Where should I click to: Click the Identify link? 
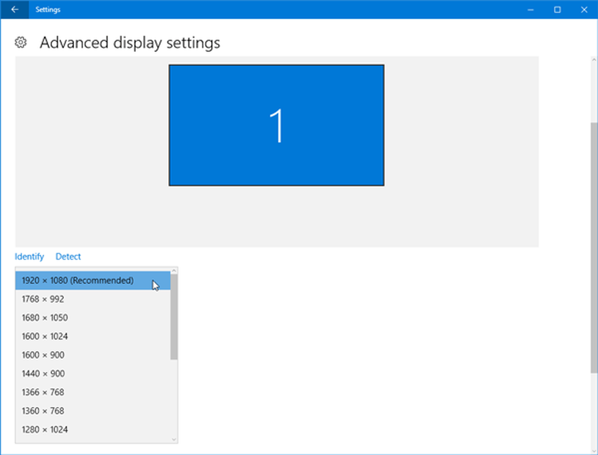[29, 256]
